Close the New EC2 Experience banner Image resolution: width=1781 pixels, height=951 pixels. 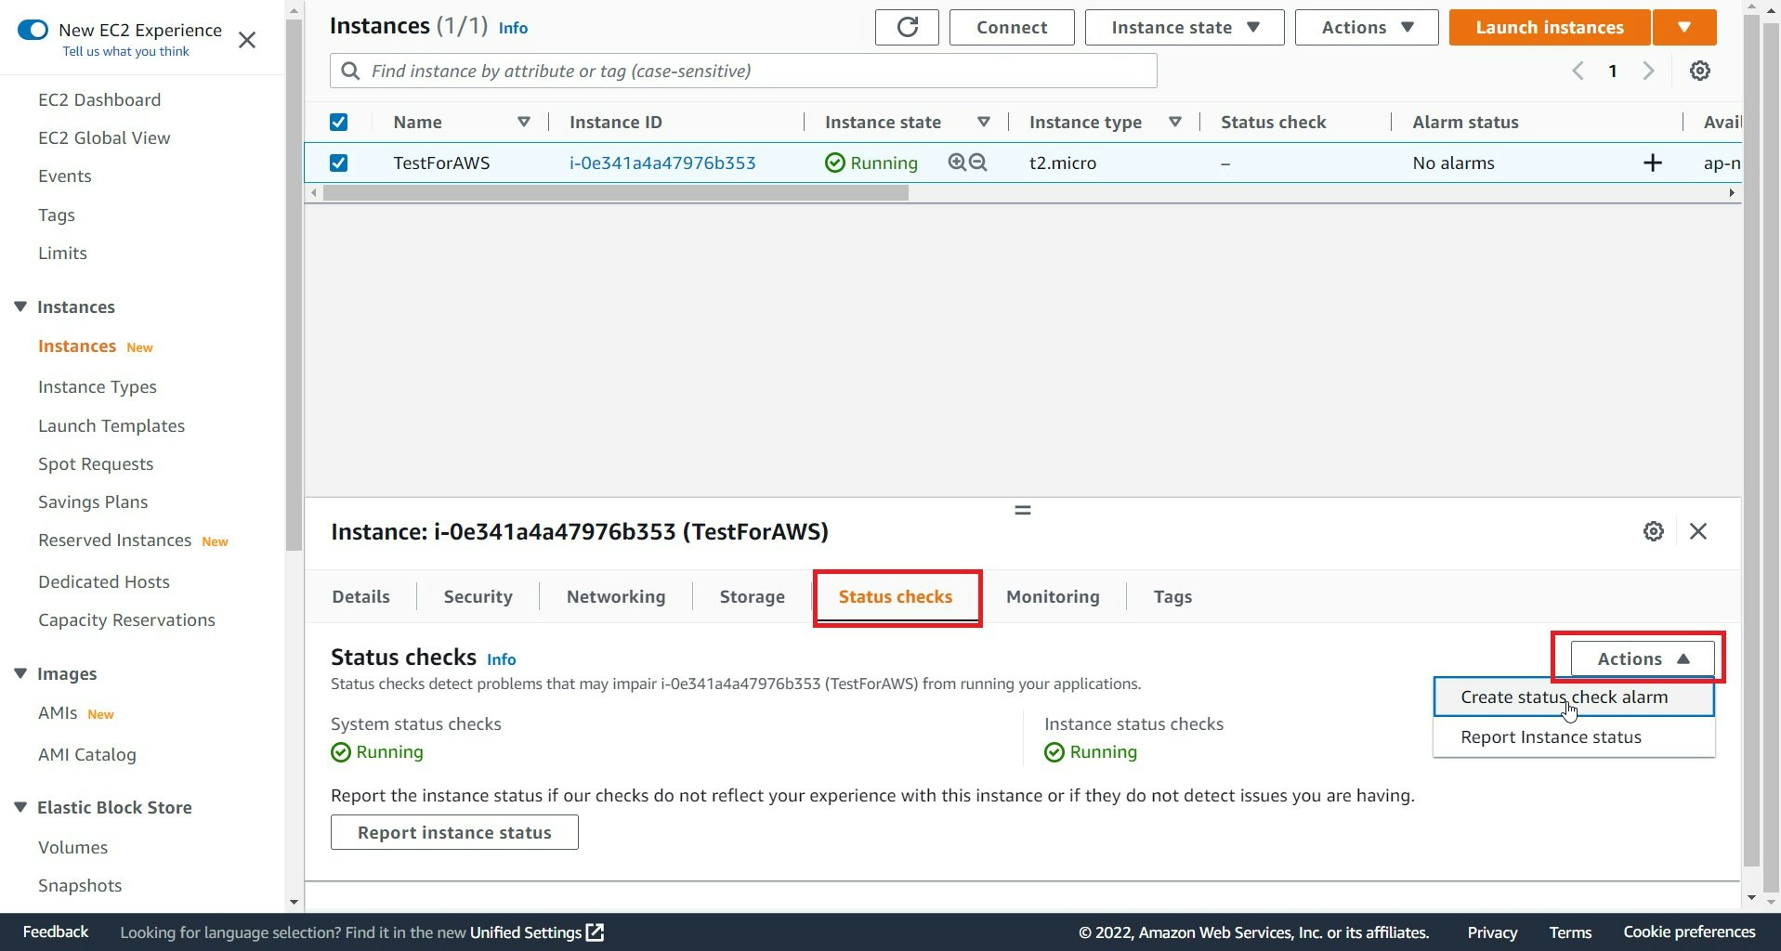click(247, 40)
